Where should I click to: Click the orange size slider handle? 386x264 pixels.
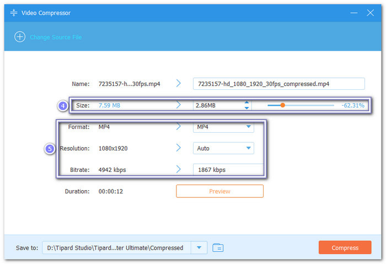282,105
